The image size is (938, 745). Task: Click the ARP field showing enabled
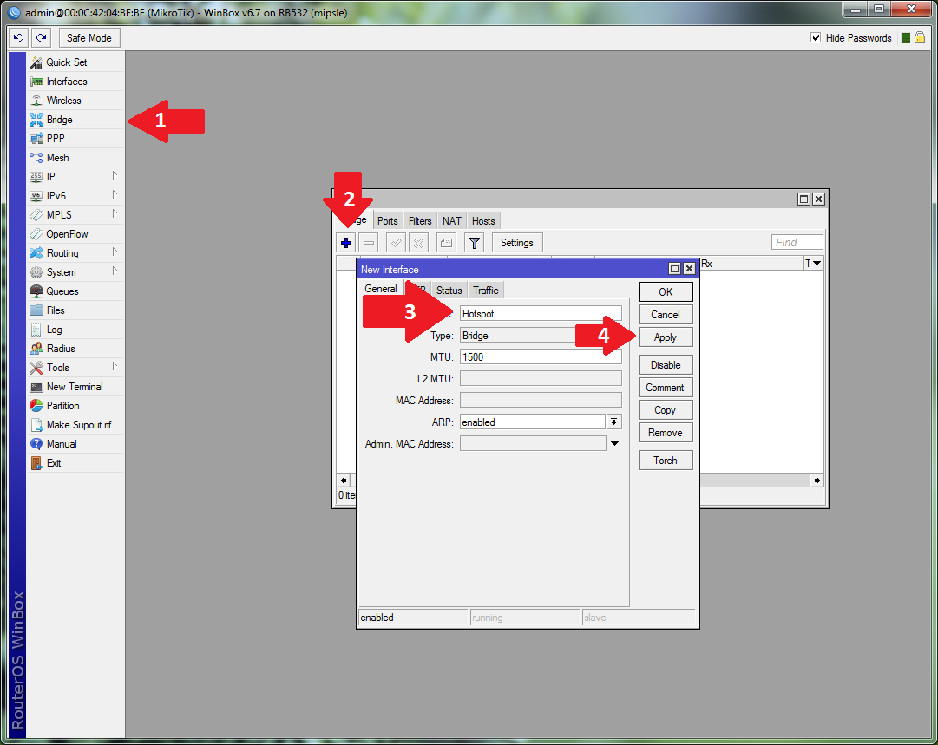533,422
